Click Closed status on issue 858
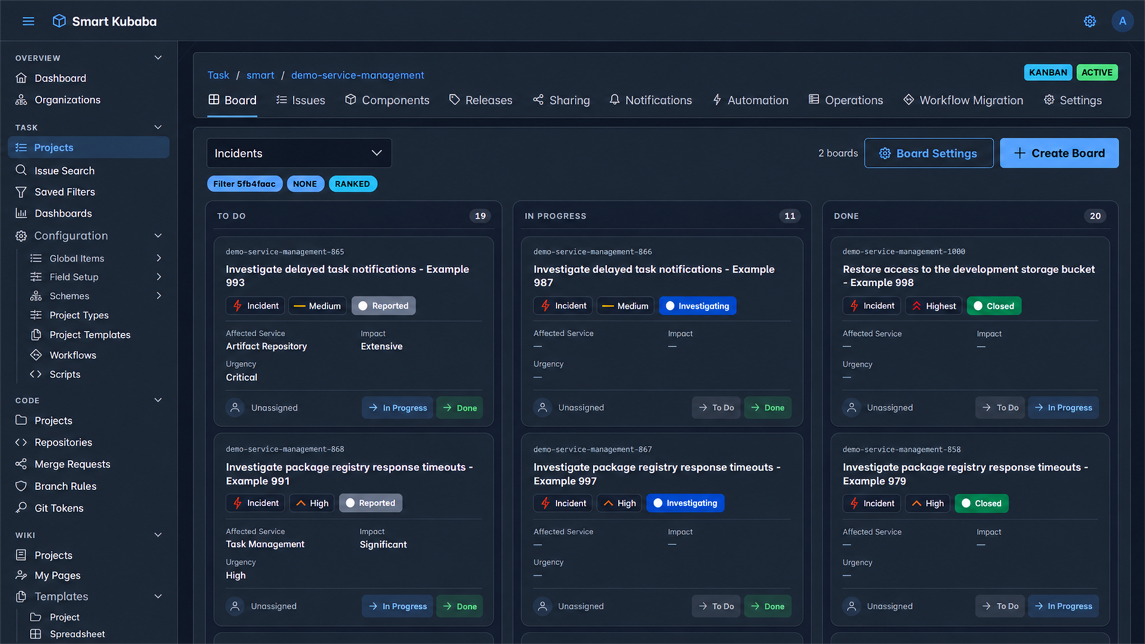The image size is (1145, 644). click(982, 503)
